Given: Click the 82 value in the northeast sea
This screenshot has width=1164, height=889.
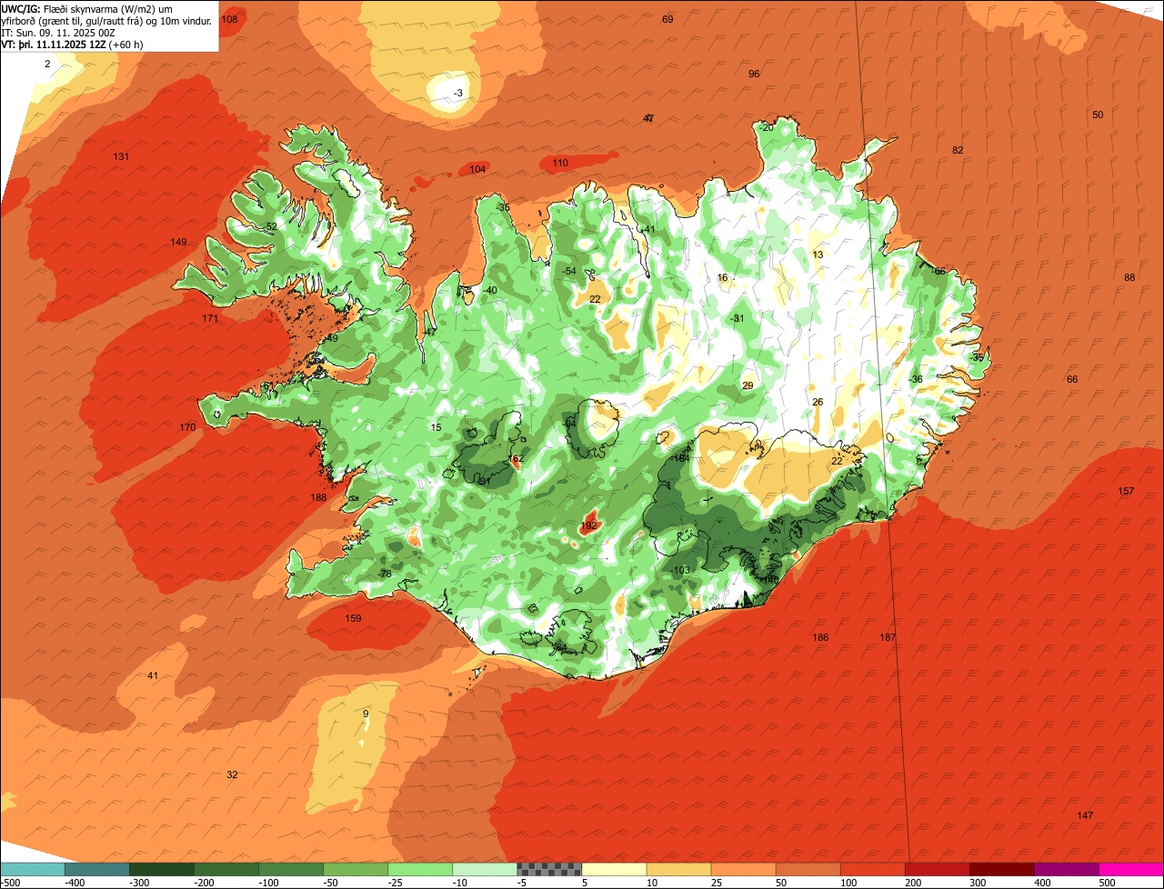Looking at the screenshot, I should tap(958, 150).
